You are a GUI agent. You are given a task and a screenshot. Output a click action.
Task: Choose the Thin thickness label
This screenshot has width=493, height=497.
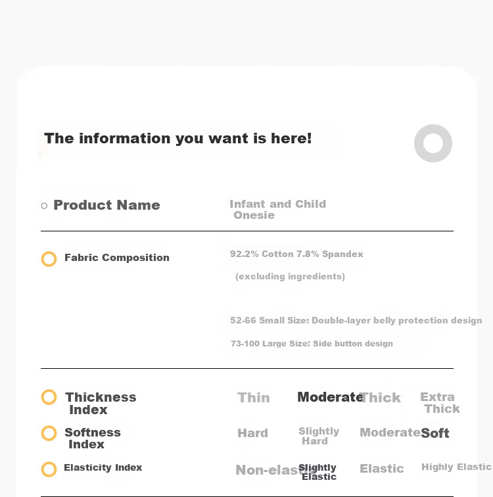(254, 398)
